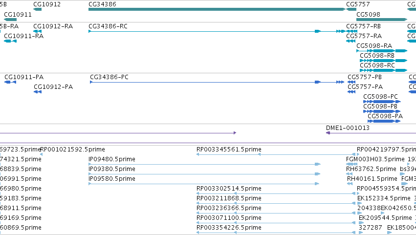This screenshot has height=235, width=416.
Task: Select the DME1-001013 feature label
Action: (348, 128)
